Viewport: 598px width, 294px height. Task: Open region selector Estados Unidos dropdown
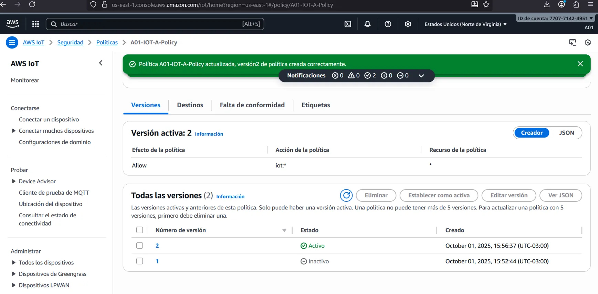[x=465, y=24]
